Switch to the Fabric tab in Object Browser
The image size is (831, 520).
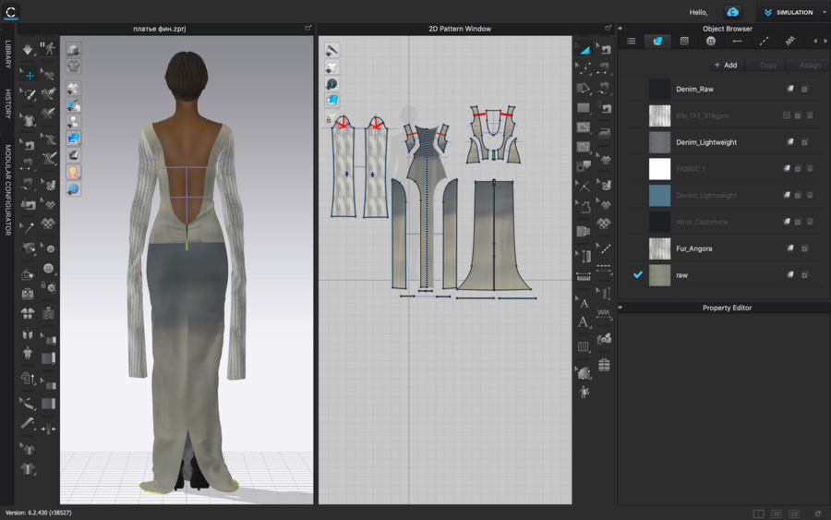[657, 42]
